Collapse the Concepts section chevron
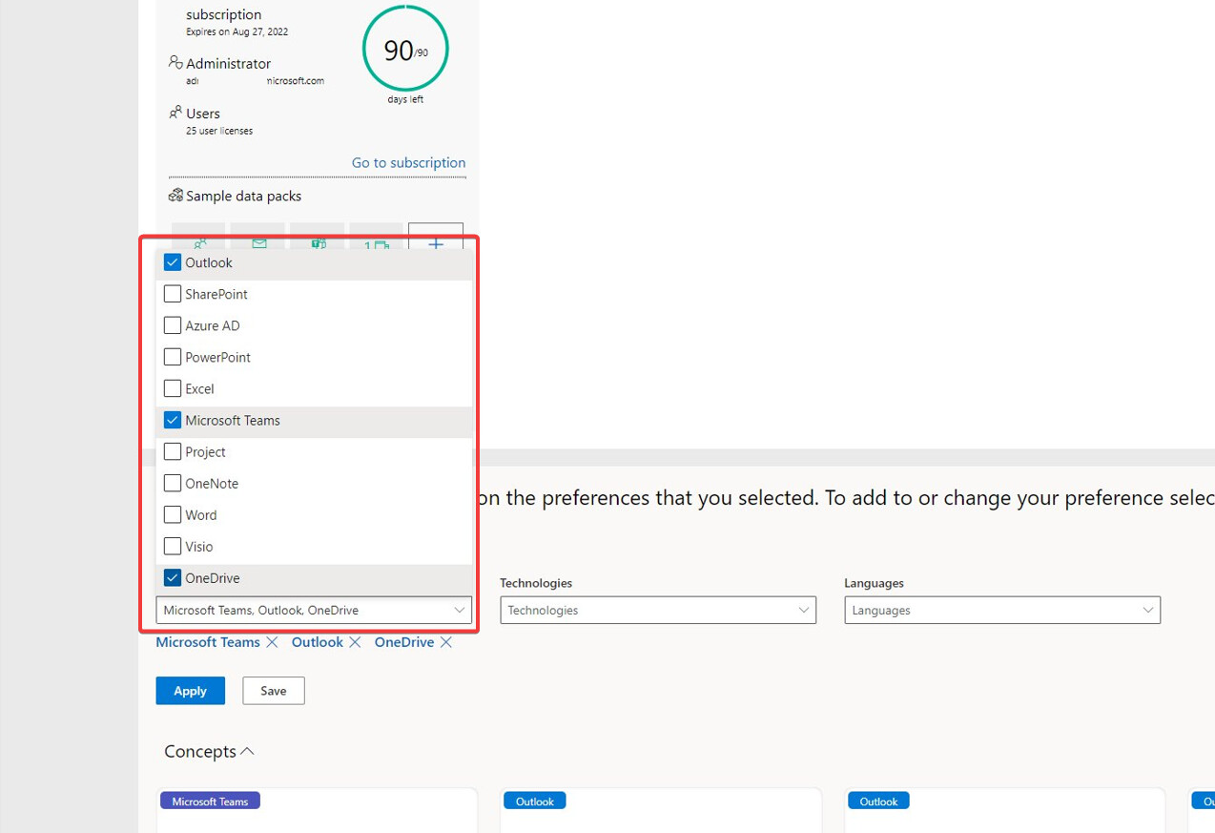 click(247, 752)
